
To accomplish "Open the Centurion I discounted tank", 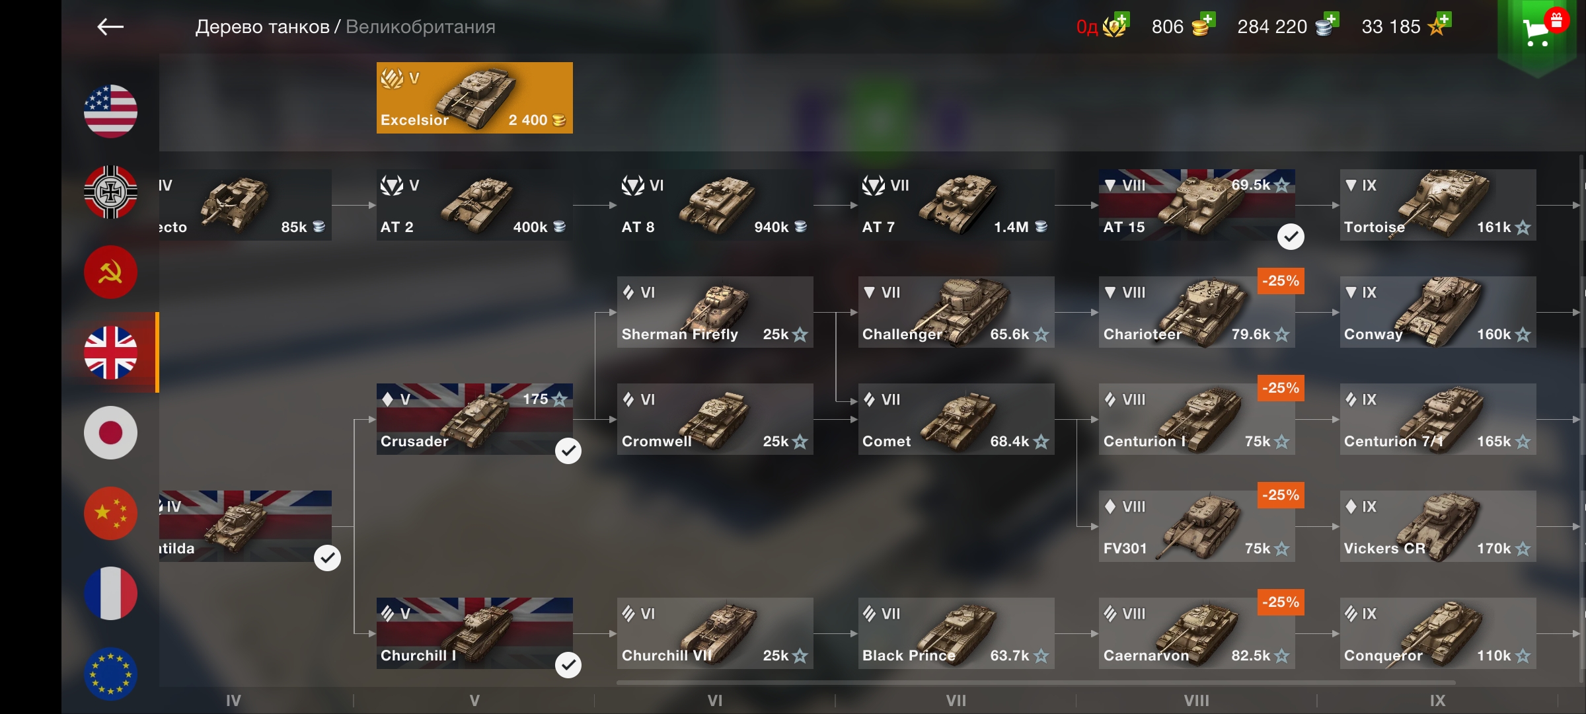I will 1197,419.
